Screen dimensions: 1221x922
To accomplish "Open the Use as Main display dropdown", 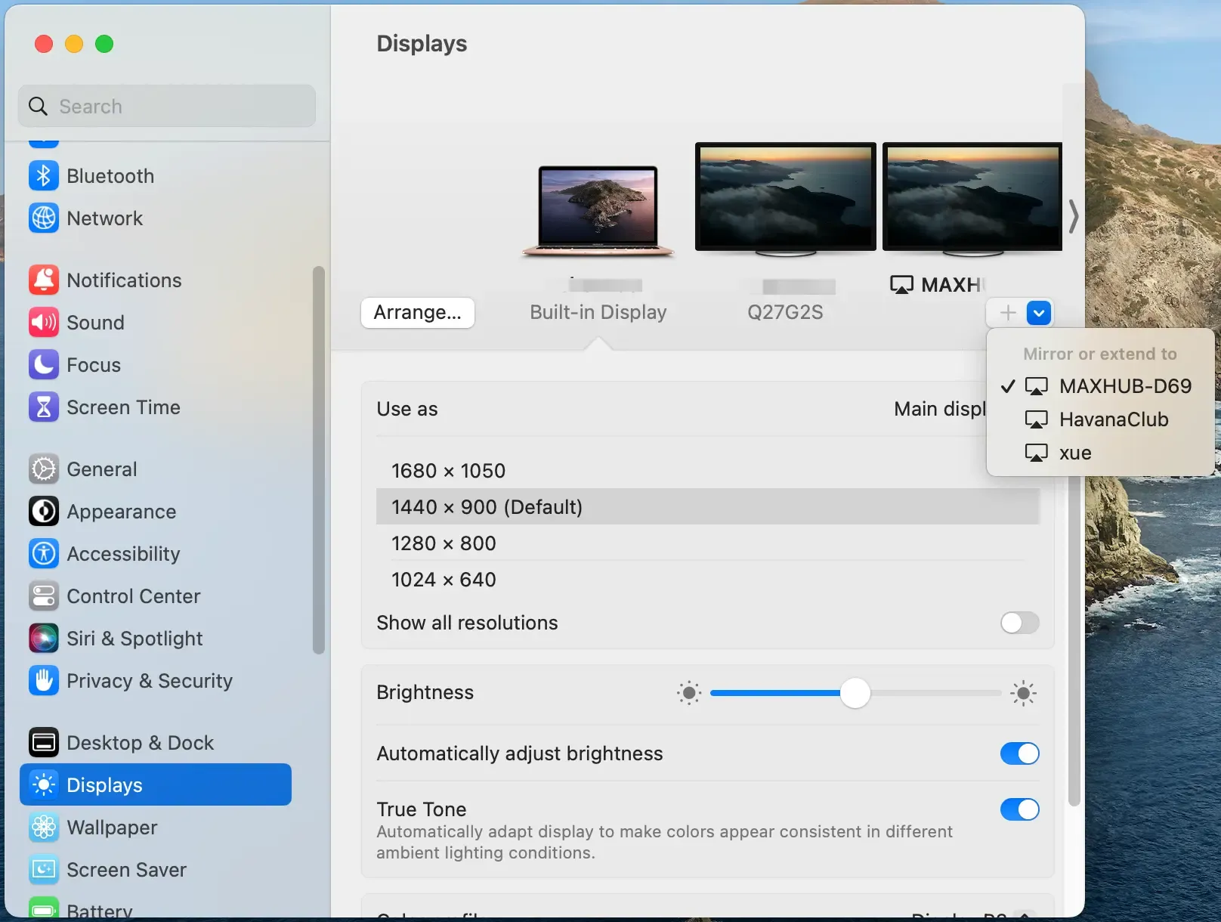I will 940,409.
